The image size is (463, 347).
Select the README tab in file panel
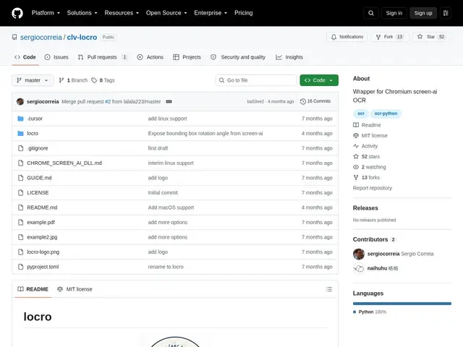(33, 289)
